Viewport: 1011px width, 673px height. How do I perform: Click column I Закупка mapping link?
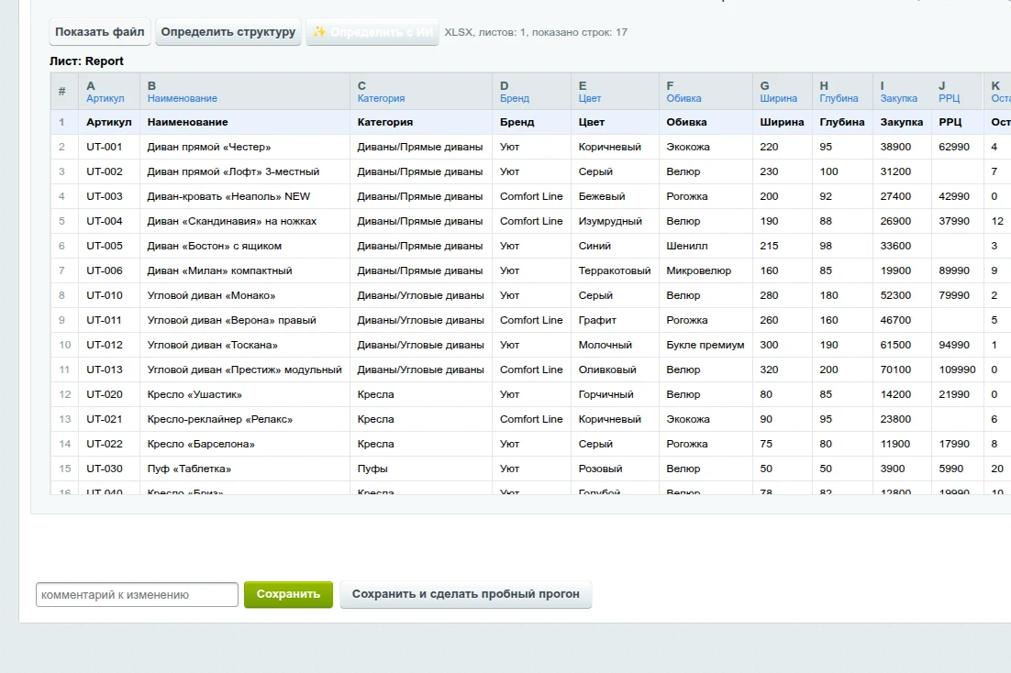click(899, 99)
